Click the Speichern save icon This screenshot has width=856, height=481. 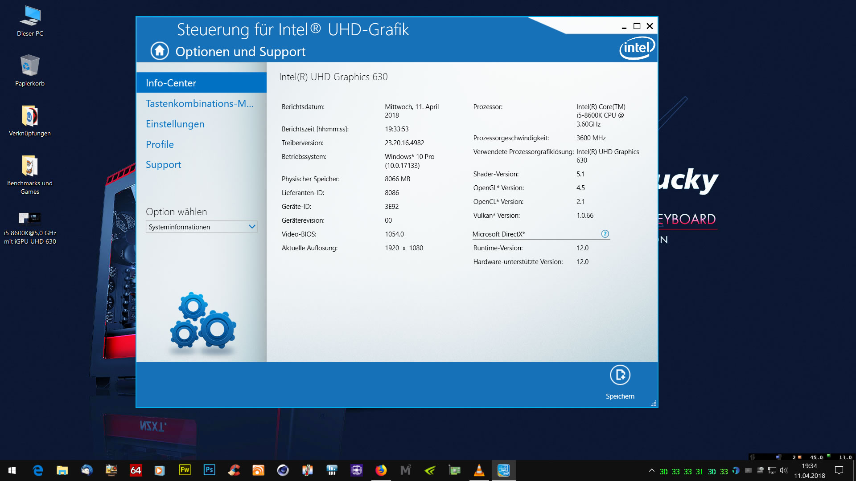[x=620, y=375]
